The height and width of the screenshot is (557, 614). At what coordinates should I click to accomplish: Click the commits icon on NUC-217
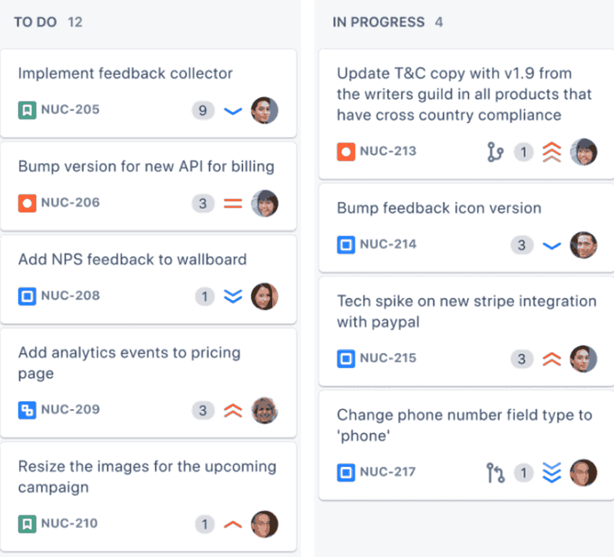(x=494, y=473)
